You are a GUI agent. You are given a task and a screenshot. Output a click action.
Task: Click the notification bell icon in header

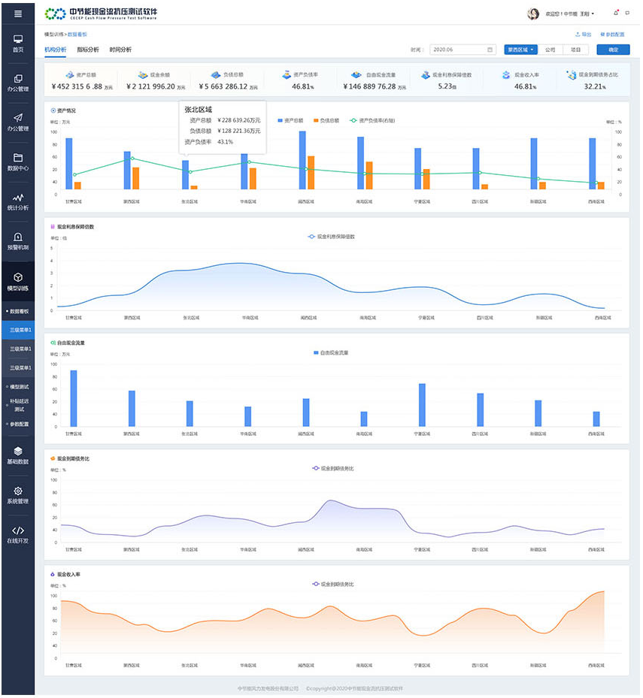tap(616, 14)
